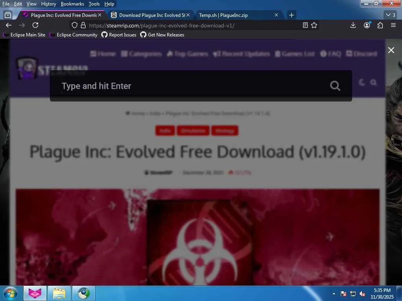Open Eclipse Main Site bookmark

click(25, 35)
